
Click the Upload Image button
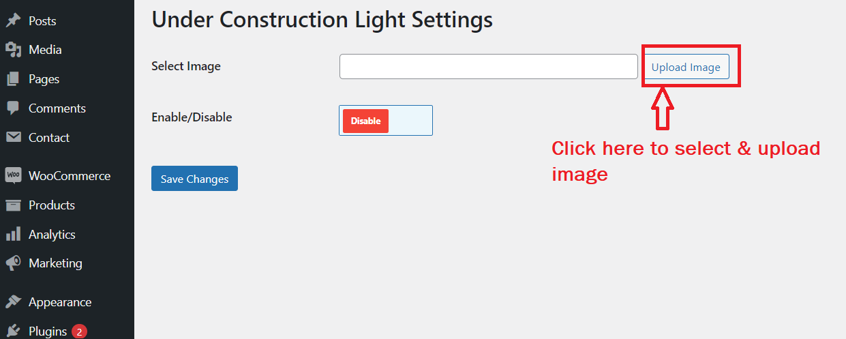click(x=686, y=67)
